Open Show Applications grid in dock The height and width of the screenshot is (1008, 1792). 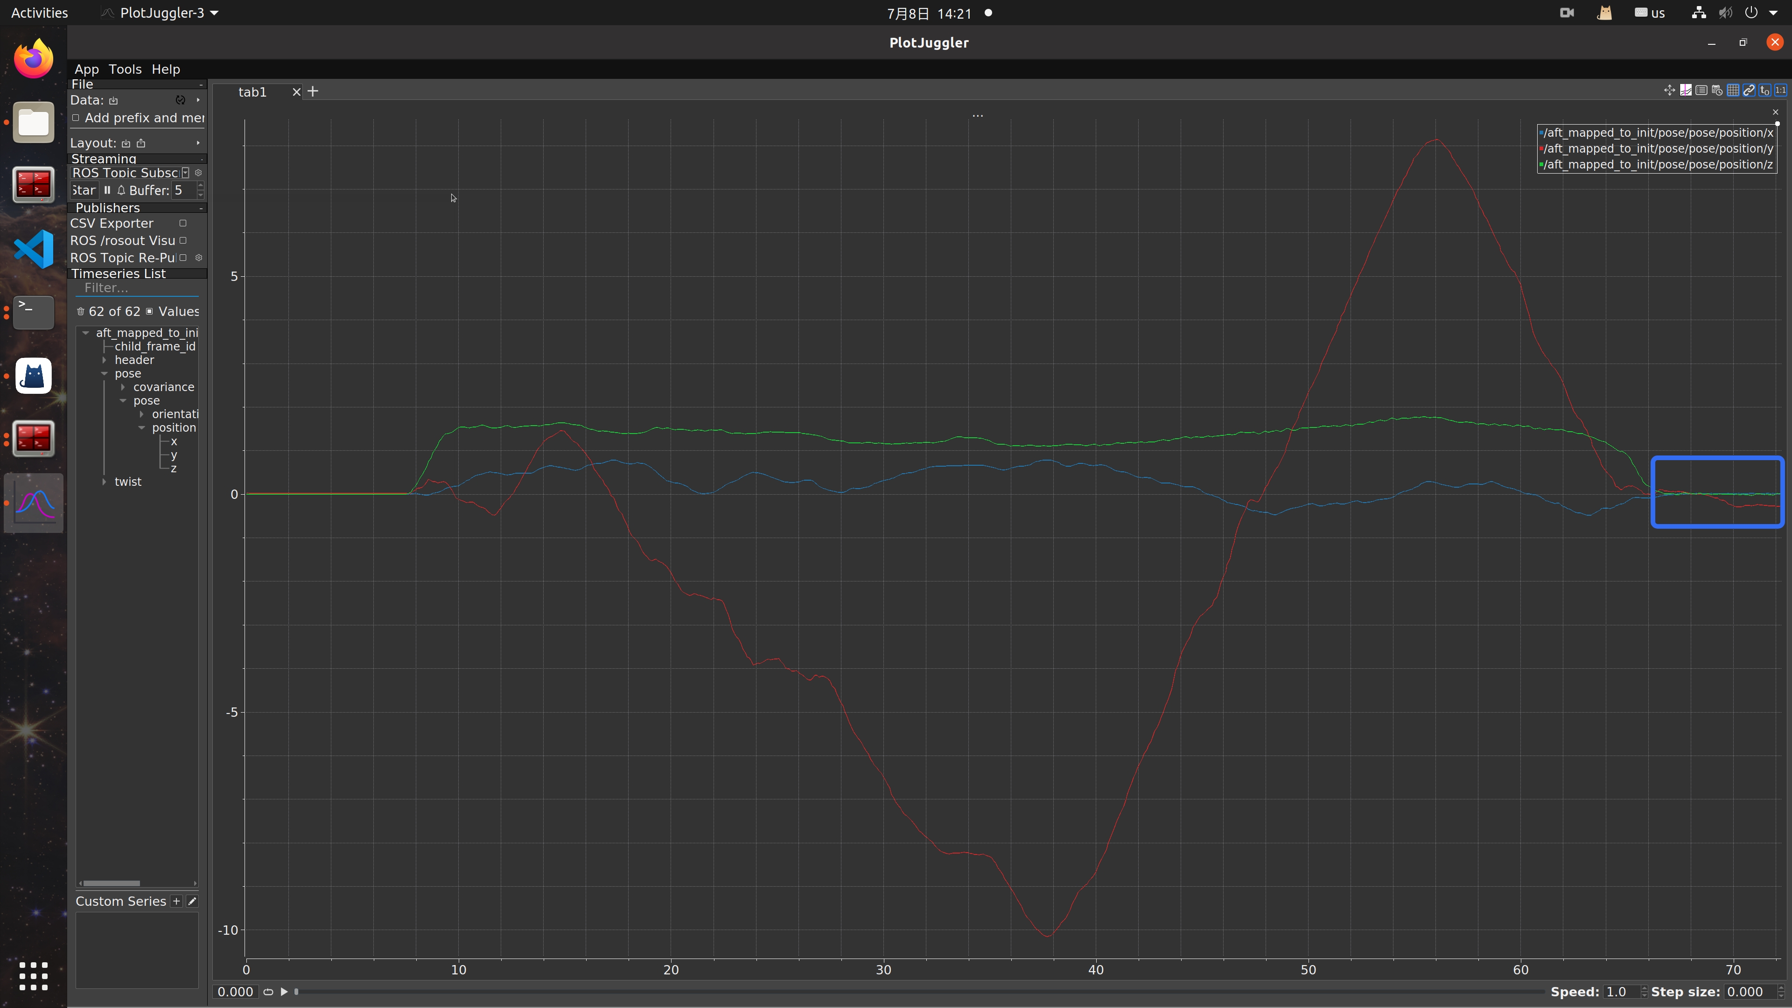point(34,977)
